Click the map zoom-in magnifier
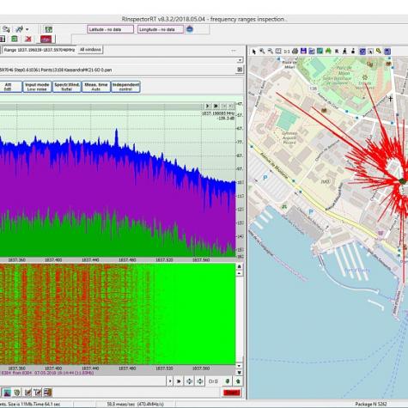Screen dimensions: 408x408 point(262,52)
